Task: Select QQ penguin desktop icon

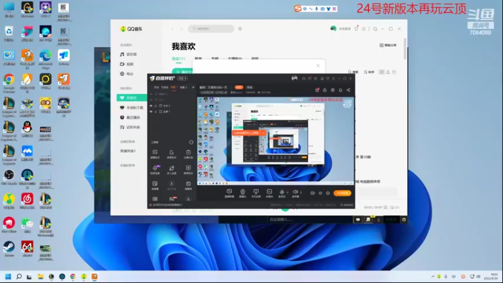Action: tap(27, 130)
